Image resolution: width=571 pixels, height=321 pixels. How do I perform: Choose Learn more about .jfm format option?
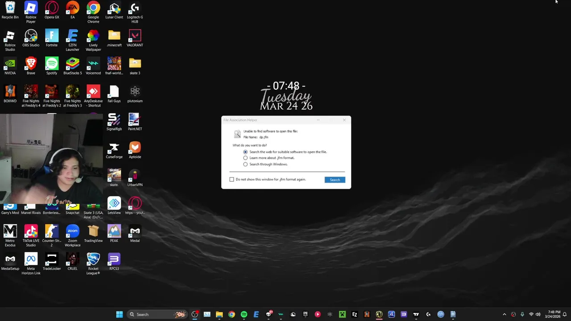(245, 158)
